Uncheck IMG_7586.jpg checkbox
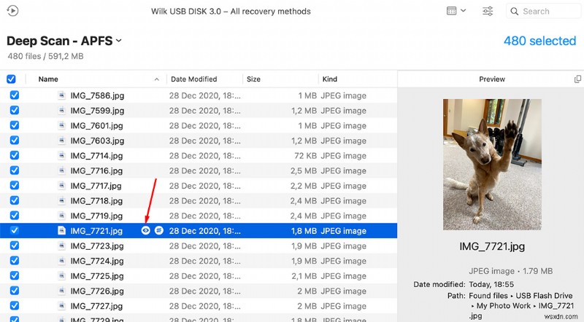Screen dimensions: 584x322 click(15, 95)
